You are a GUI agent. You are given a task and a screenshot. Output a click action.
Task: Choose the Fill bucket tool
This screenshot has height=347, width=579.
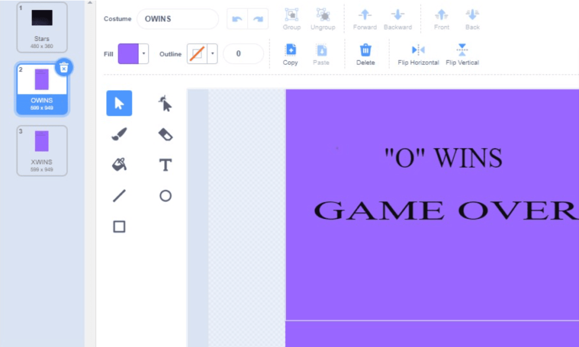point(119,164)
